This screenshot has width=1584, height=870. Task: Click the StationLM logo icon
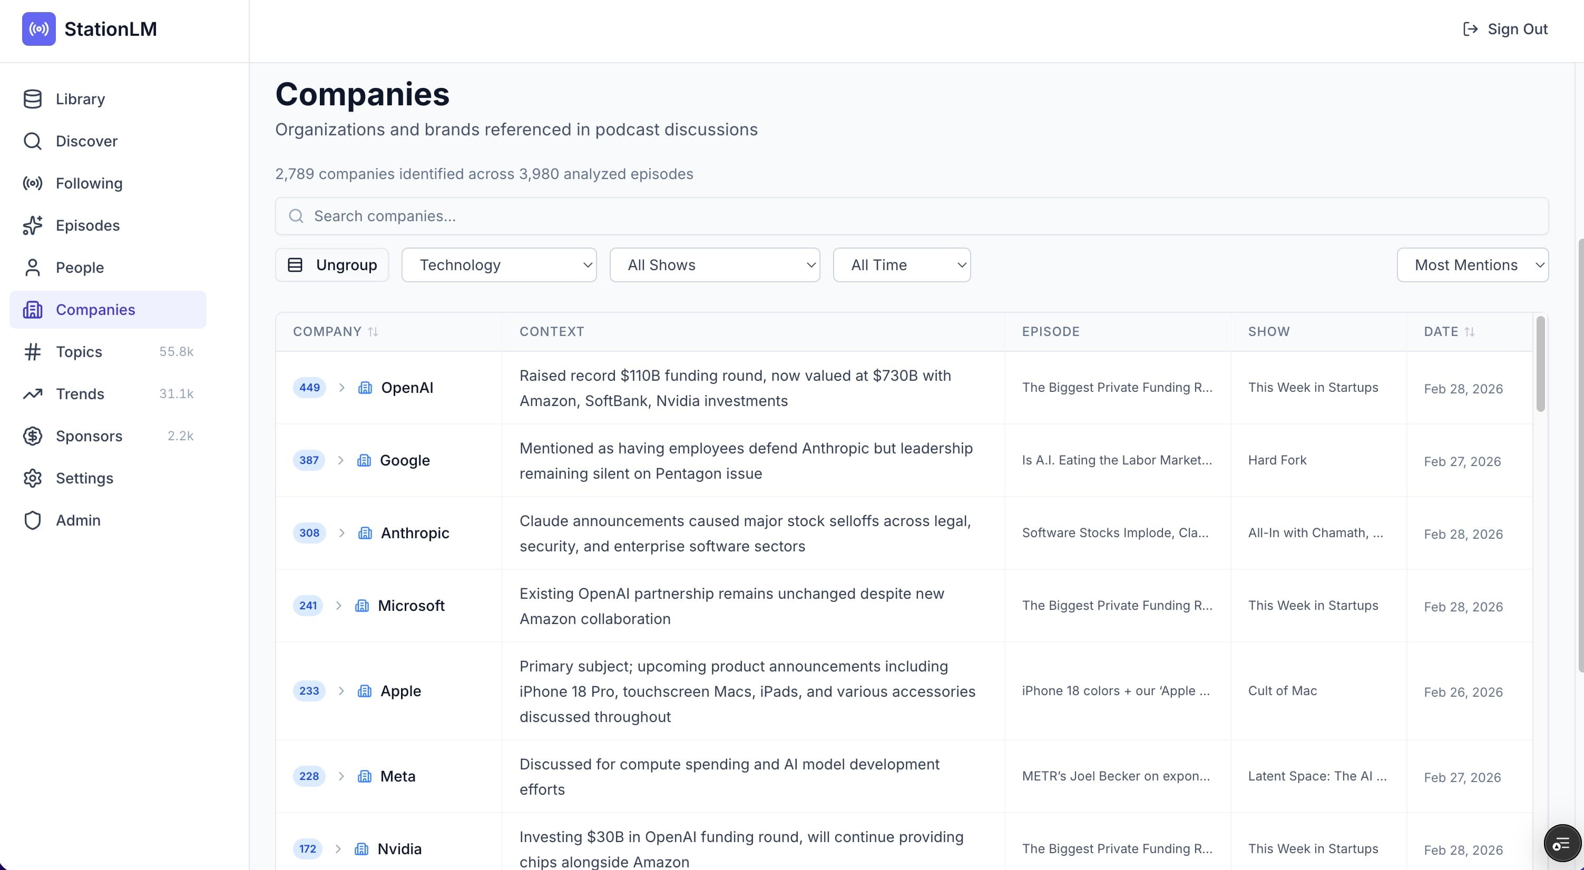point(37,28)
